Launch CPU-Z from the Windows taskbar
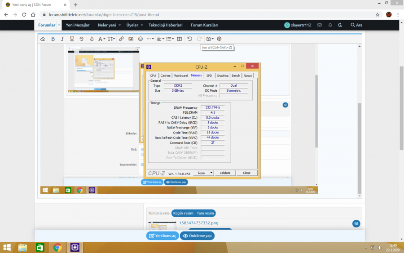 (75, 247)
